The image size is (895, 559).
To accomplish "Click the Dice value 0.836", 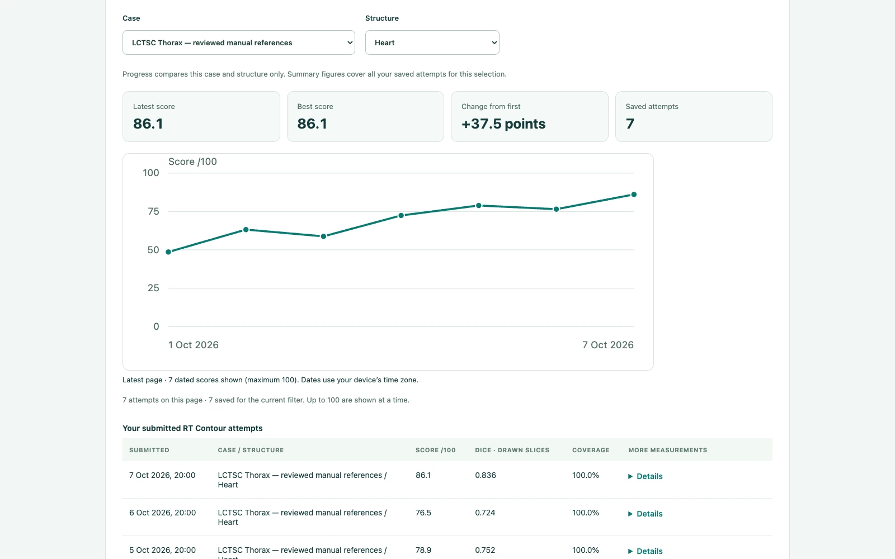I will point(486,475).
